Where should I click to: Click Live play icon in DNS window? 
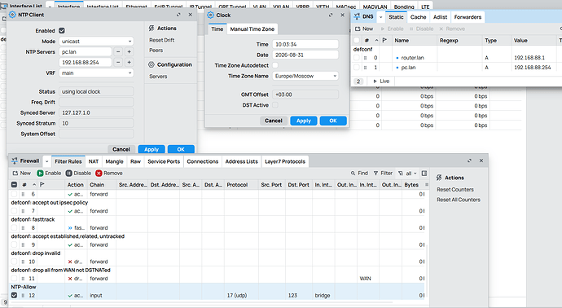pos(375,81)
